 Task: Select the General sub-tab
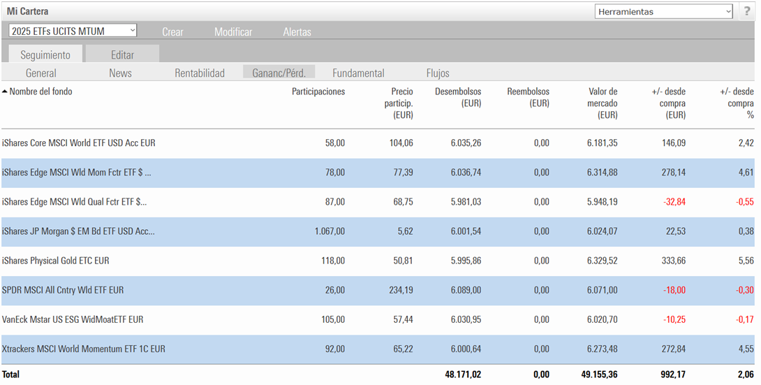[40, 73]
